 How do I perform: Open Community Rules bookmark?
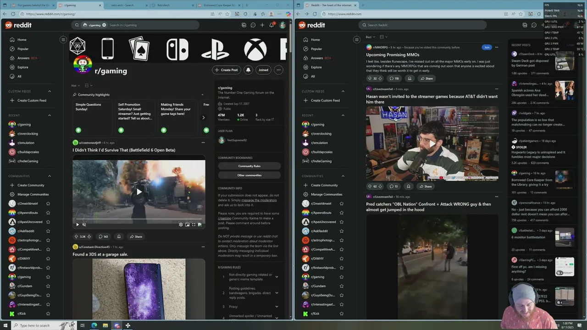click(x=249, y=166)
